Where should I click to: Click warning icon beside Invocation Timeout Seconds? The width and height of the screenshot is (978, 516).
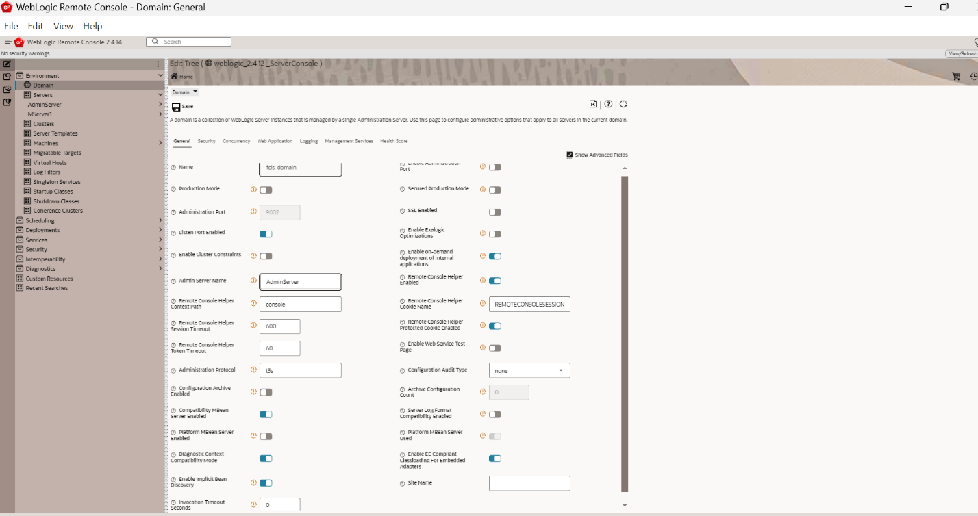point(253,504)
